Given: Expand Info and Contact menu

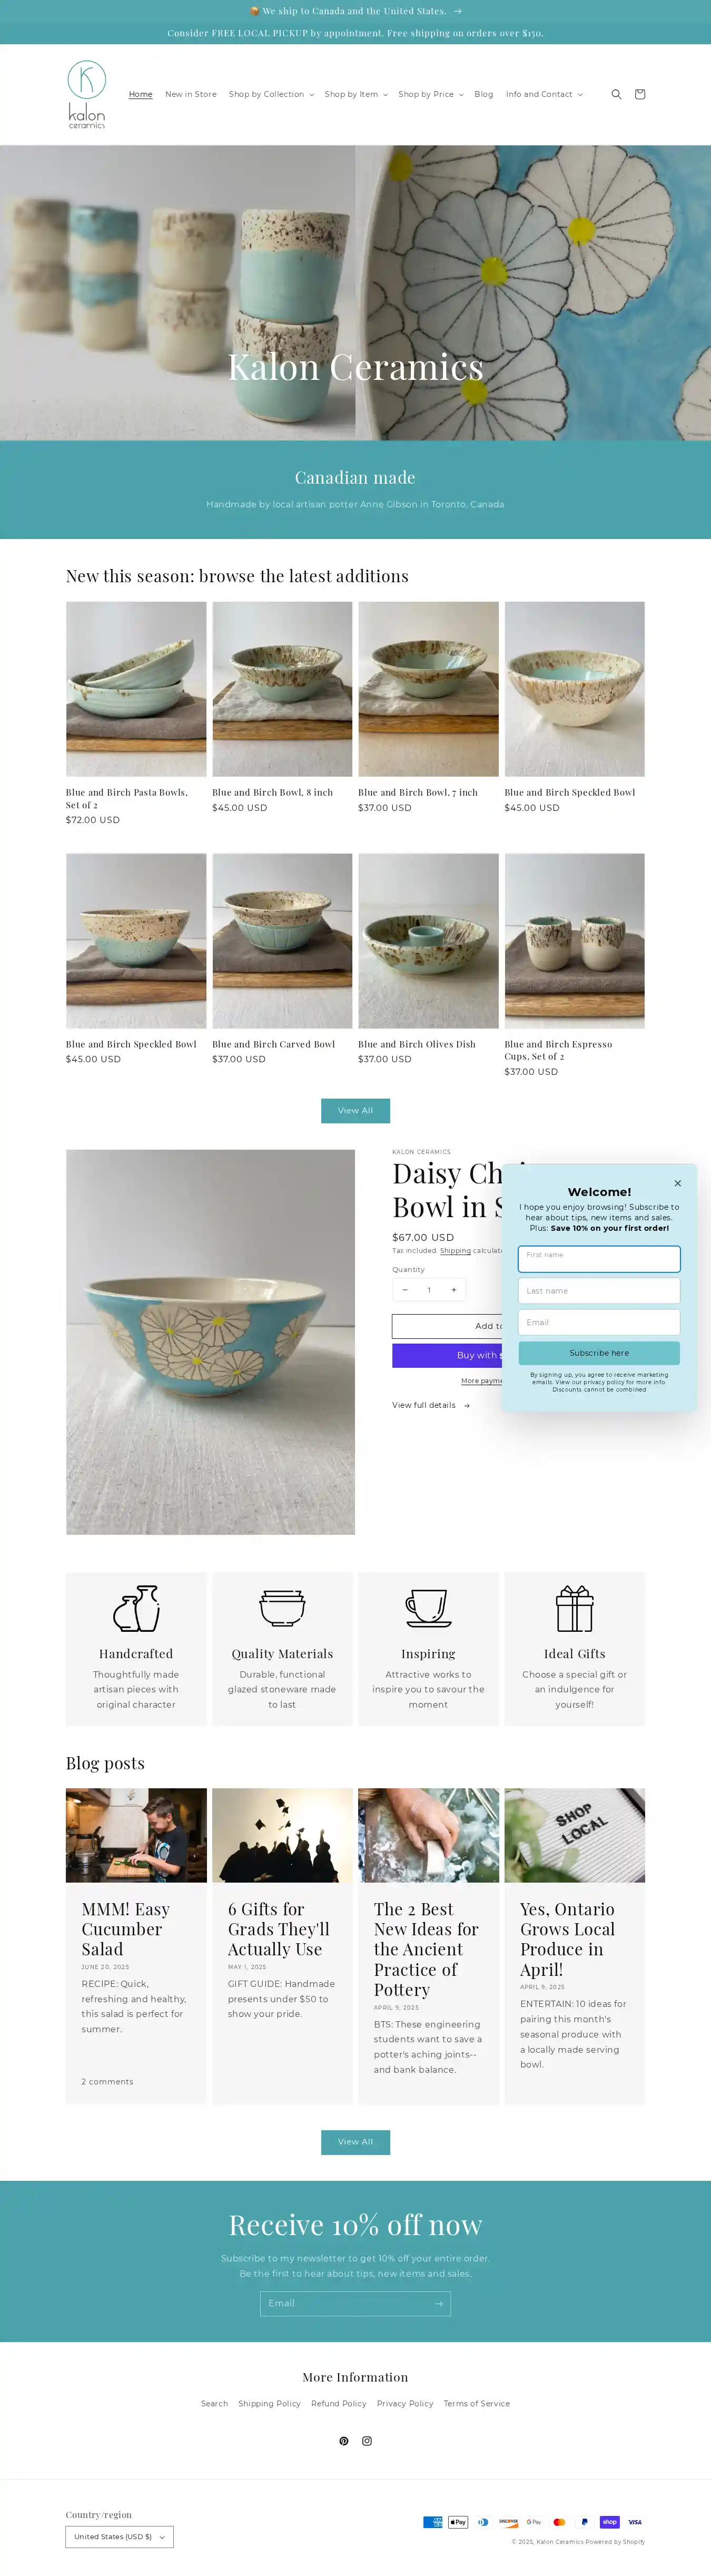Looking at the screenshot, I should pyautogui.click(x=544, y=94).
